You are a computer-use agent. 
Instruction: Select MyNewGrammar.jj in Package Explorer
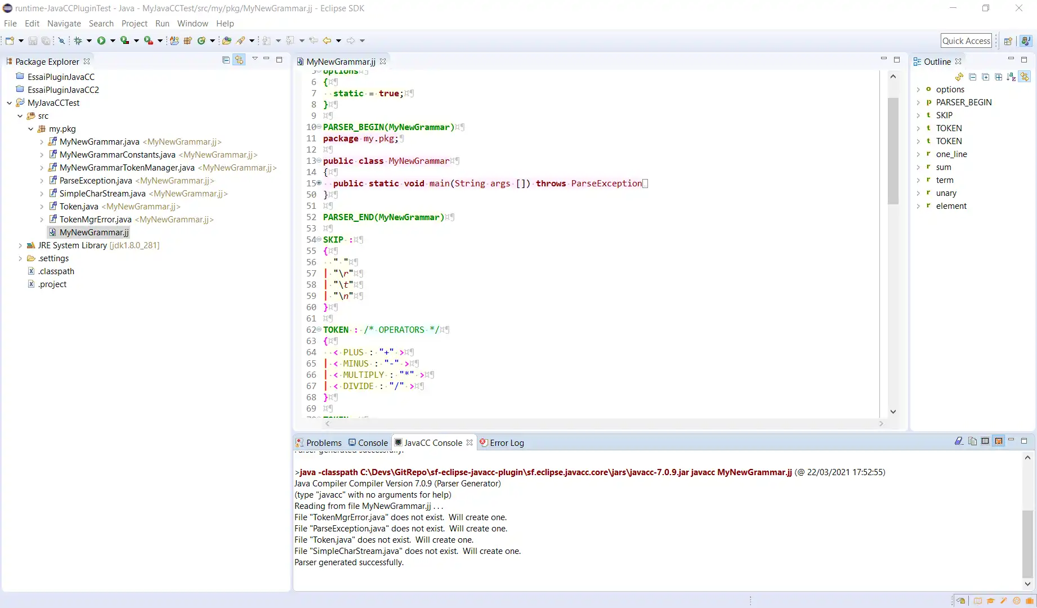pyautogui.click(x=94, y=233)
